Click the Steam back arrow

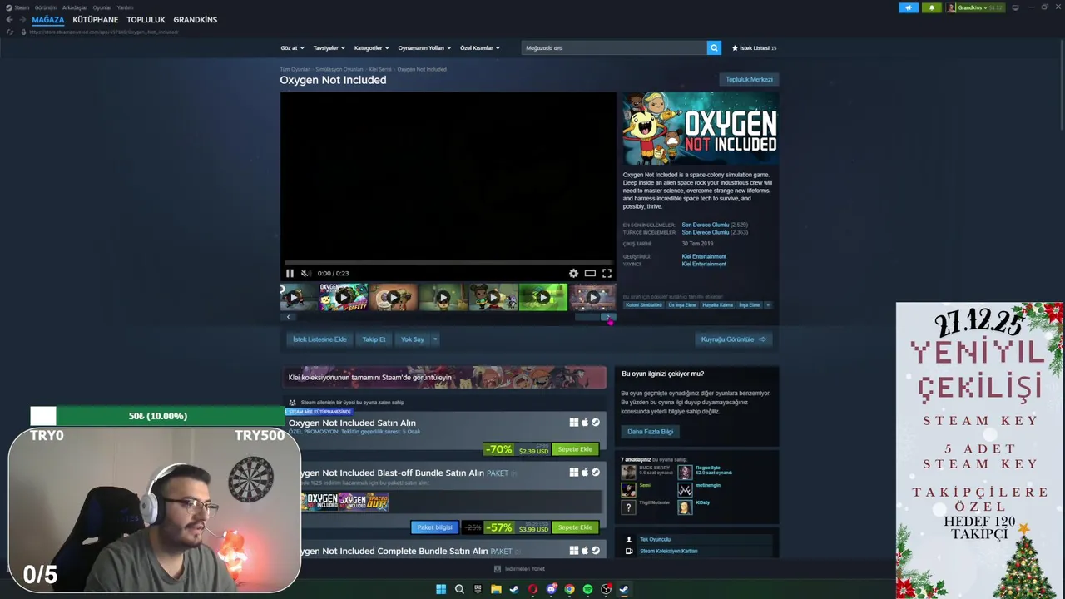click(9, 19)
